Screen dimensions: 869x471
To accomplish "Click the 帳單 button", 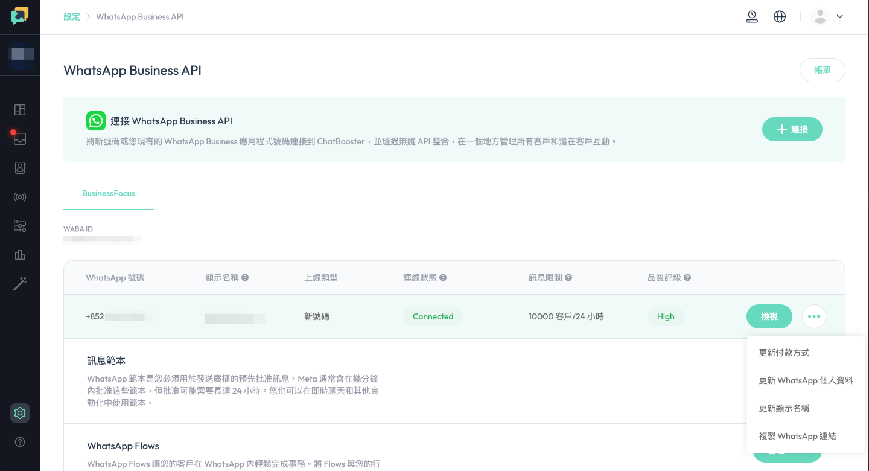I will (x=823, y=70).
